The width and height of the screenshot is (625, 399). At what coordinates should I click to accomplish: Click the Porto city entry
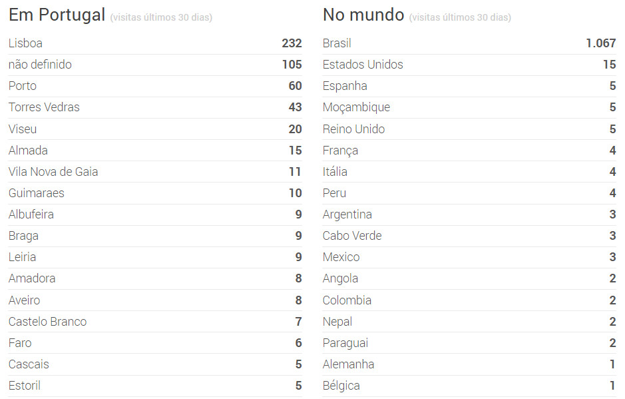point(23,86)
